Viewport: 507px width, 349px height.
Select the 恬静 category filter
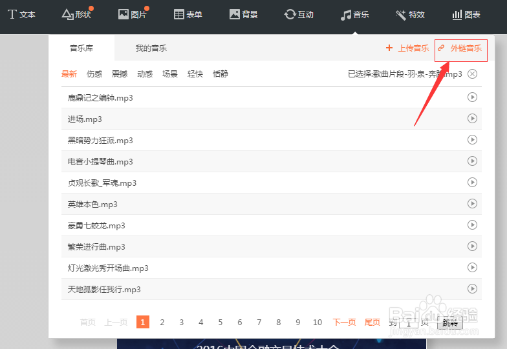(x=220, y=74)
